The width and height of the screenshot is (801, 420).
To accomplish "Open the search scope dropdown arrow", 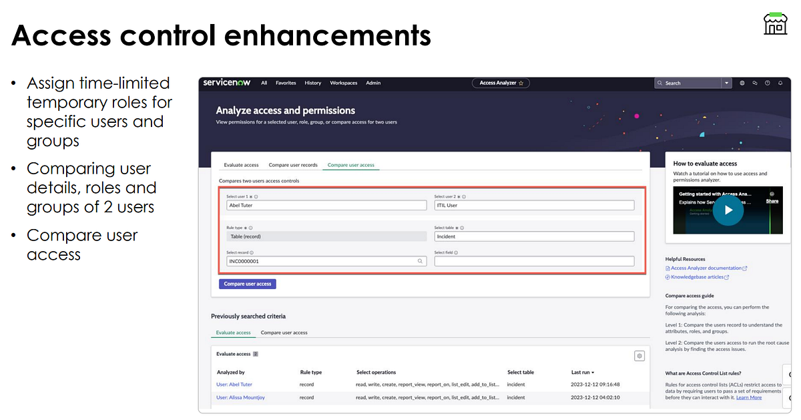I will [x=727, y=82].
